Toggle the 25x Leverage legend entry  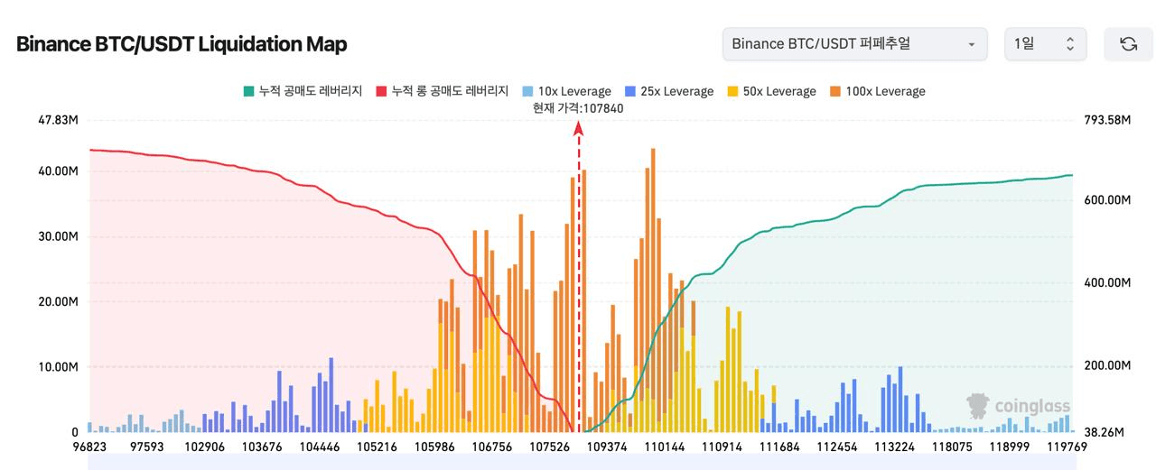pos(668,91)
